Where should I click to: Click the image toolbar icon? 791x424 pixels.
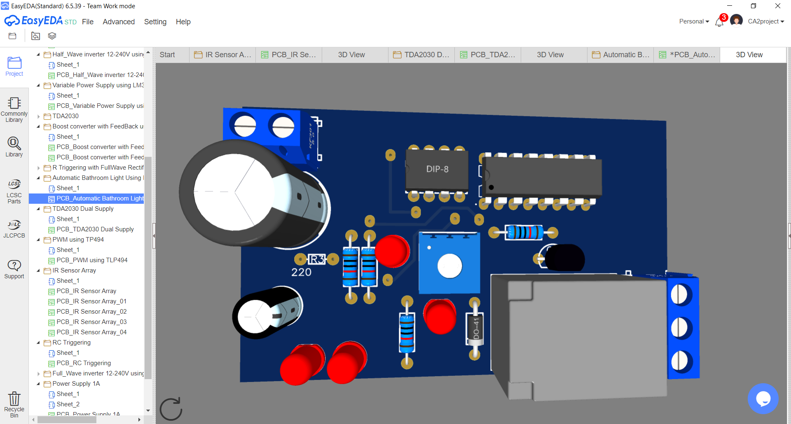[x=36, y=36]
